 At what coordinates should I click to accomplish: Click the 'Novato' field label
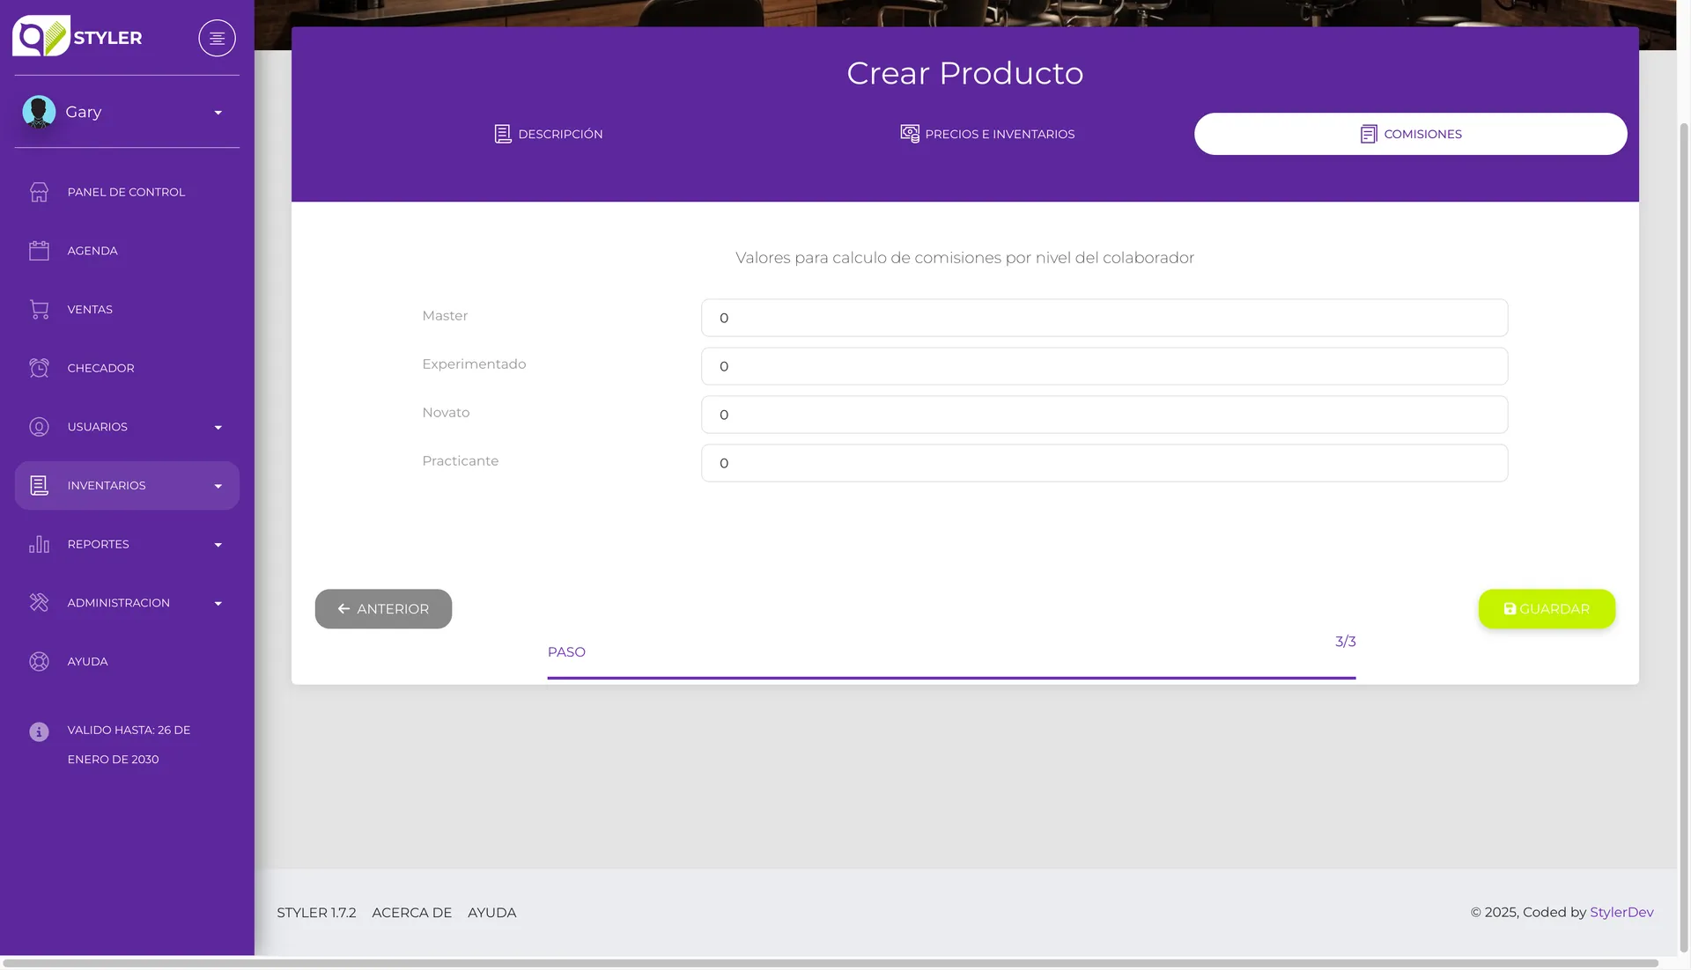446,413
